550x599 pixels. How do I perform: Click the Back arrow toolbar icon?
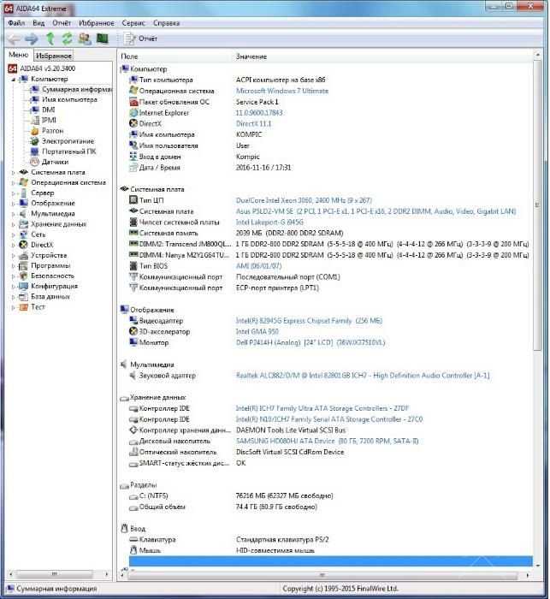[x=15, y=39]
